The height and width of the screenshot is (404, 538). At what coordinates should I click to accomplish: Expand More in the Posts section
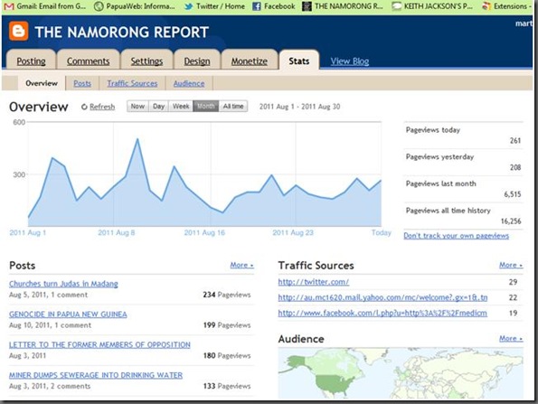coord(242,265)
